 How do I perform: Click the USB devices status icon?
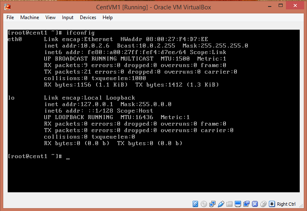(x=221, y=204)
